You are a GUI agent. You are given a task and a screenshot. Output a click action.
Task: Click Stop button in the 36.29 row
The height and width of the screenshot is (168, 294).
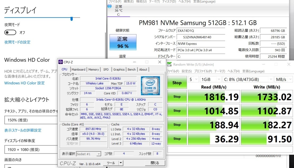(x=177, y=139)
